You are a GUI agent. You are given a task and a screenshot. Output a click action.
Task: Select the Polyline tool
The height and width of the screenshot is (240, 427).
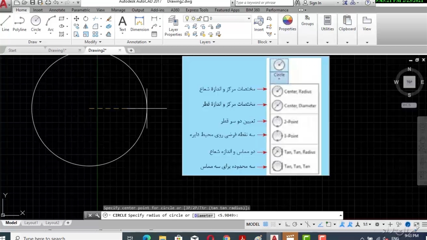pos(19,23)
